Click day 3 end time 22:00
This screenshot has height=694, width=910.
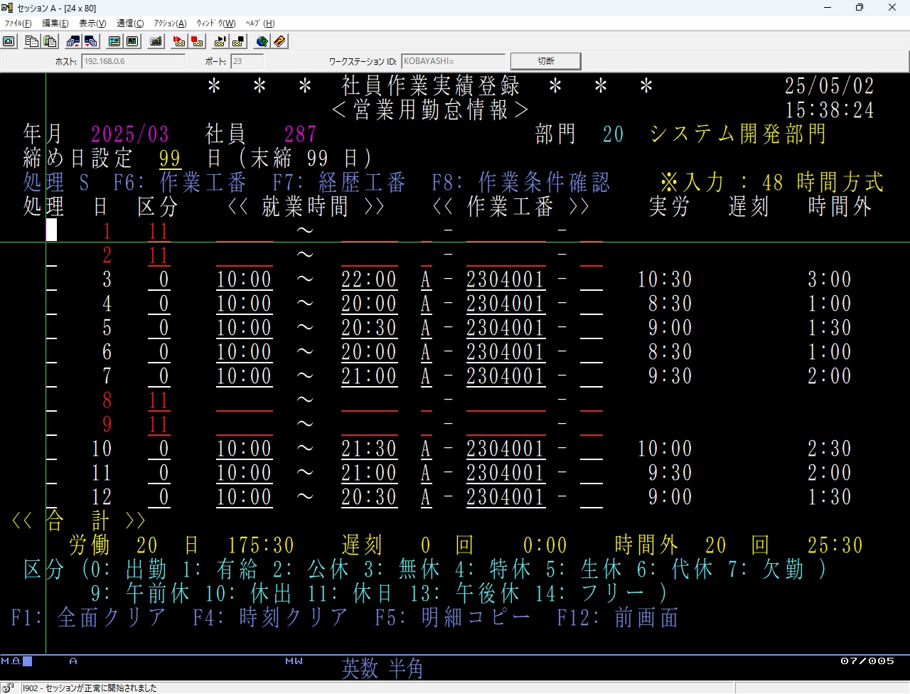(368, 279)
